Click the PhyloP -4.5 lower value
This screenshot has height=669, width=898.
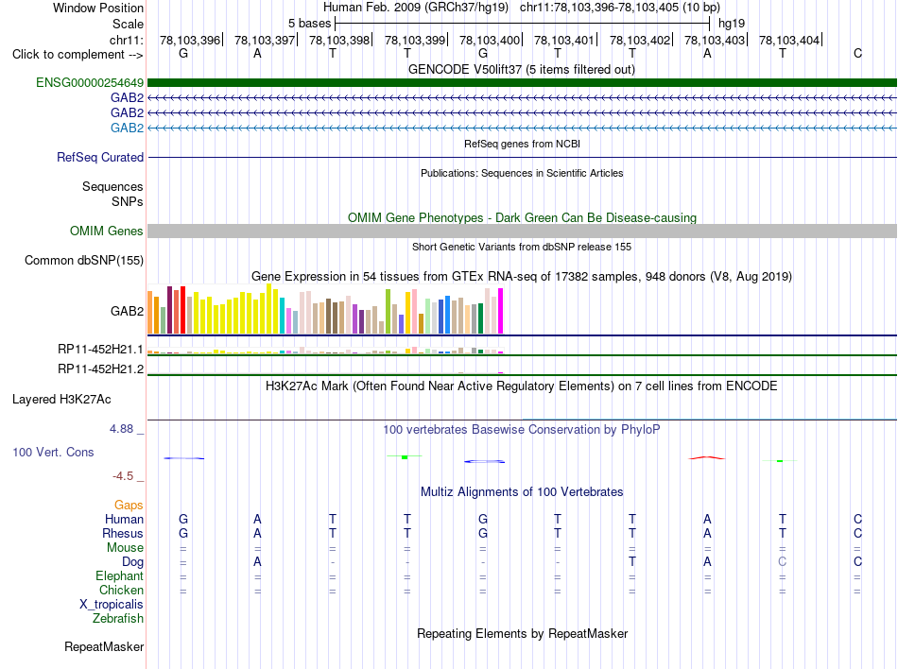(x=123, y=476)
